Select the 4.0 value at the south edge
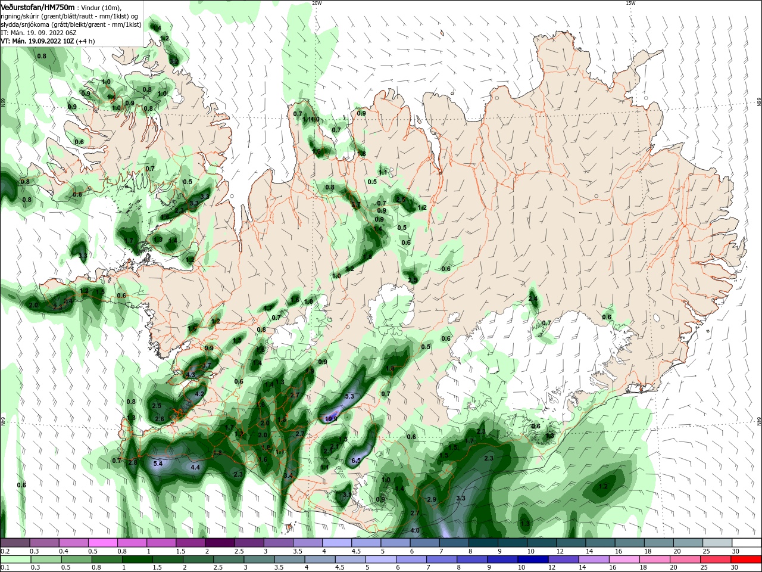 tap(415, 530)
